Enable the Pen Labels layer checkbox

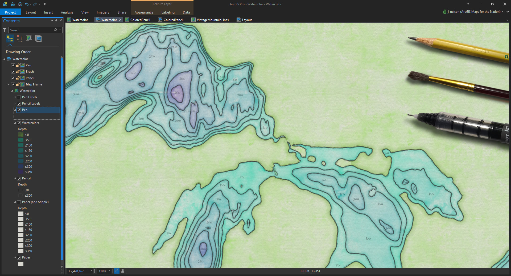(19, 97)
